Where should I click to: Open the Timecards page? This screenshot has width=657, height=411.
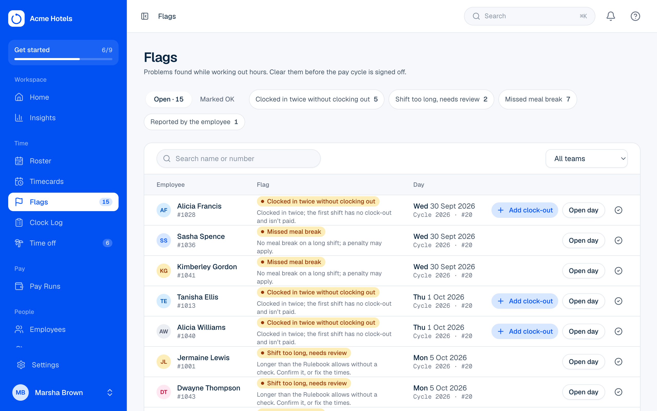click(x=63, y=181)
